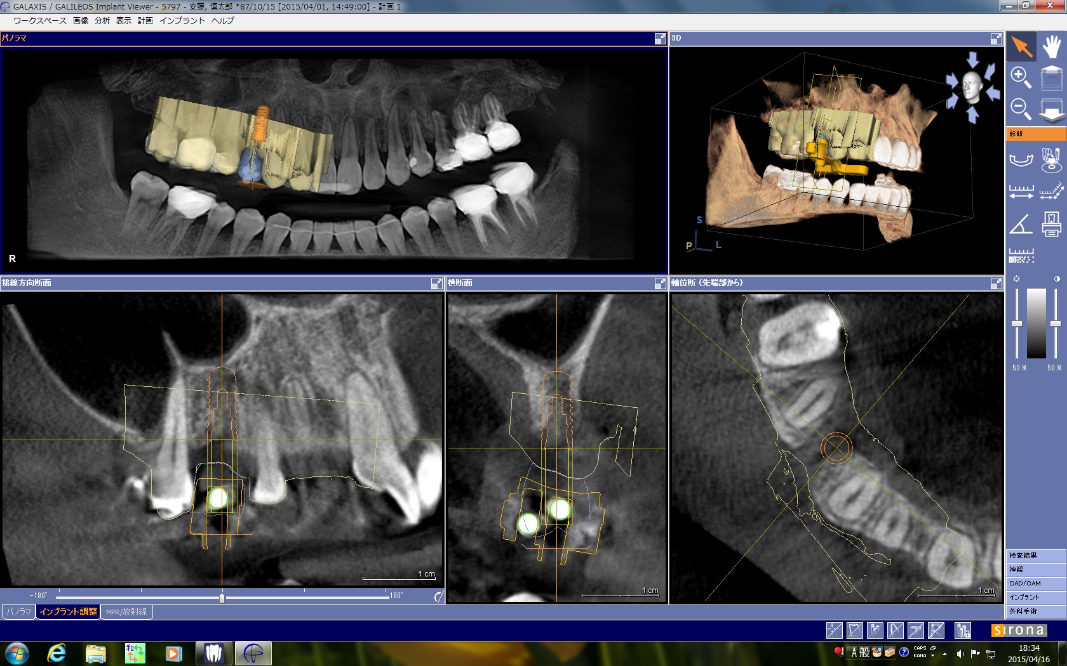The height and width of the screenshot is (666, 1067).
Task: Choose the distance measurement ruler tool
Action: click(1021, 192)
